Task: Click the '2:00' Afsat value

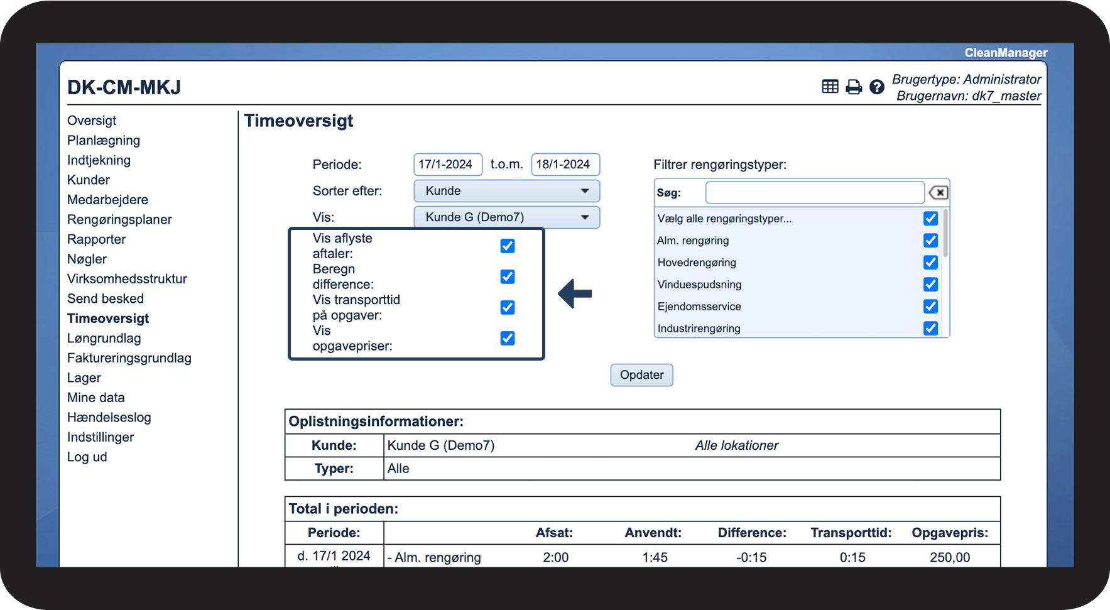Action: pos(556,557)
